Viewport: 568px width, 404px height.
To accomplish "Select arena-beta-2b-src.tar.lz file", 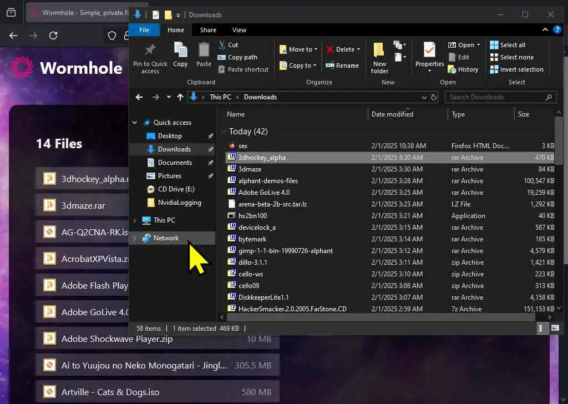I will [x=390, y=204].
